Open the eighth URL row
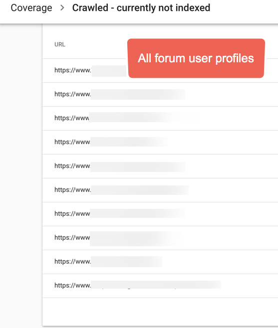This screenshot has width=278, height=328. [160, 238]
